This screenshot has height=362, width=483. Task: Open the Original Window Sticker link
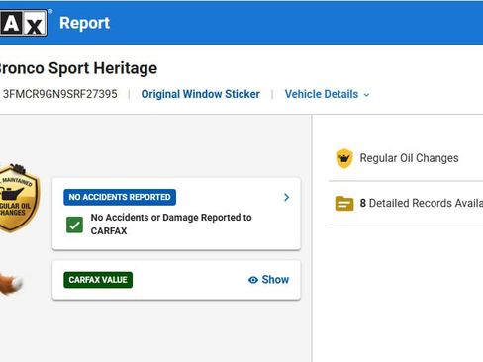(200, 94)
